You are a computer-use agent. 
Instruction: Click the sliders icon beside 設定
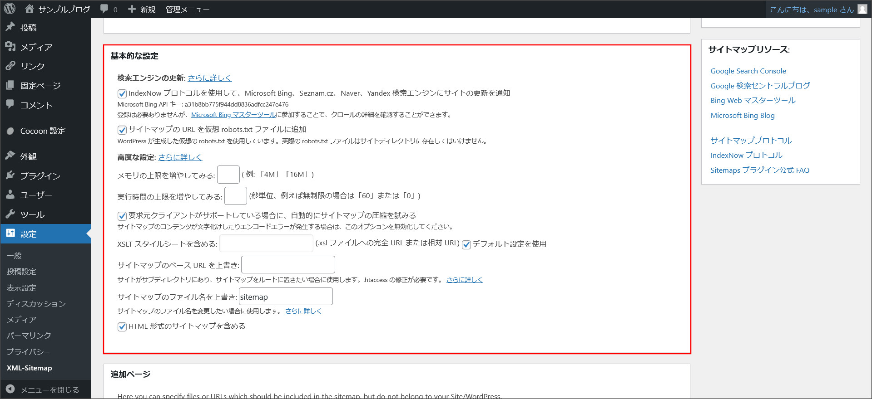click(10, 234)
